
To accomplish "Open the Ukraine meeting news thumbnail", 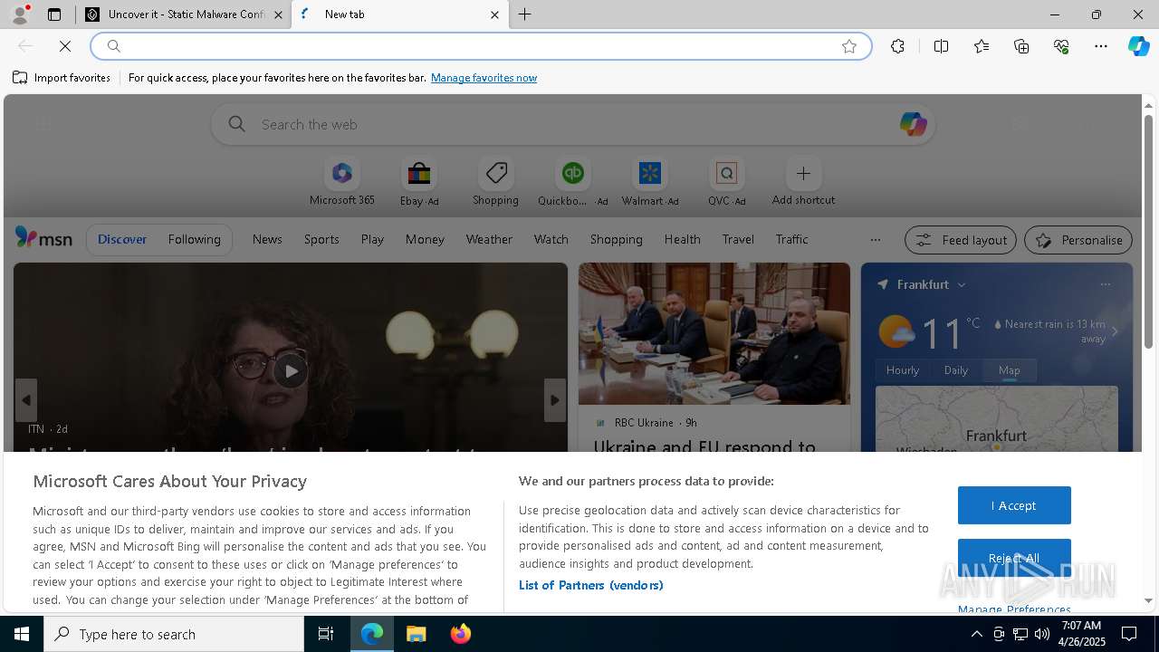I will (714, 333).
